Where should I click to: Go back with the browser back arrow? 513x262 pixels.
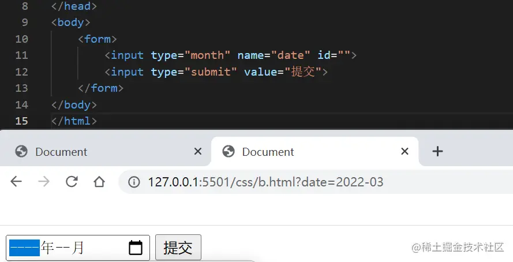(16, 181)
